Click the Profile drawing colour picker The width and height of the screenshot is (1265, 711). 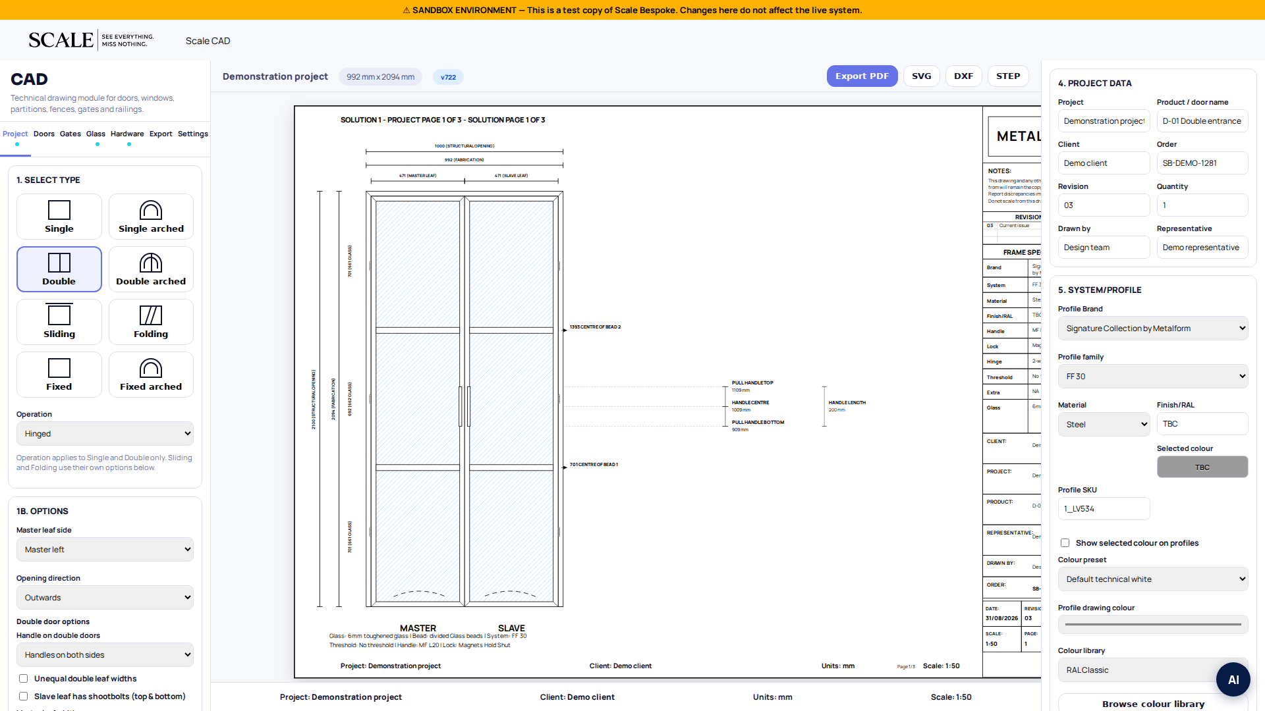[x=1153, y=625]
